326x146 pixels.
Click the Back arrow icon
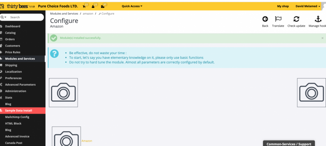tap(265, 19)
